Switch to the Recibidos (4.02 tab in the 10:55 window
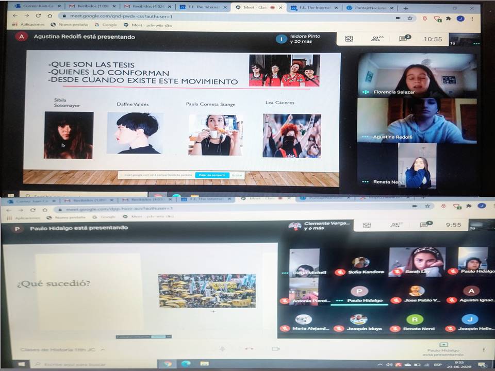The image size is (495, 371). (148, 6)
